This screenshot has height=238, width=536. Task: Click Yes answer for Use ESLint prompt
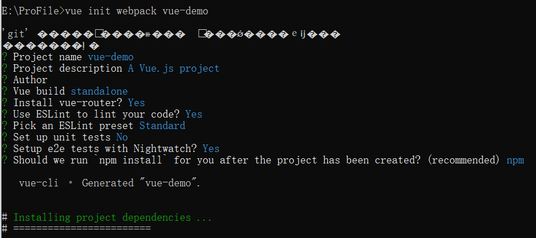pyautogui.click(x=194, y=114)
